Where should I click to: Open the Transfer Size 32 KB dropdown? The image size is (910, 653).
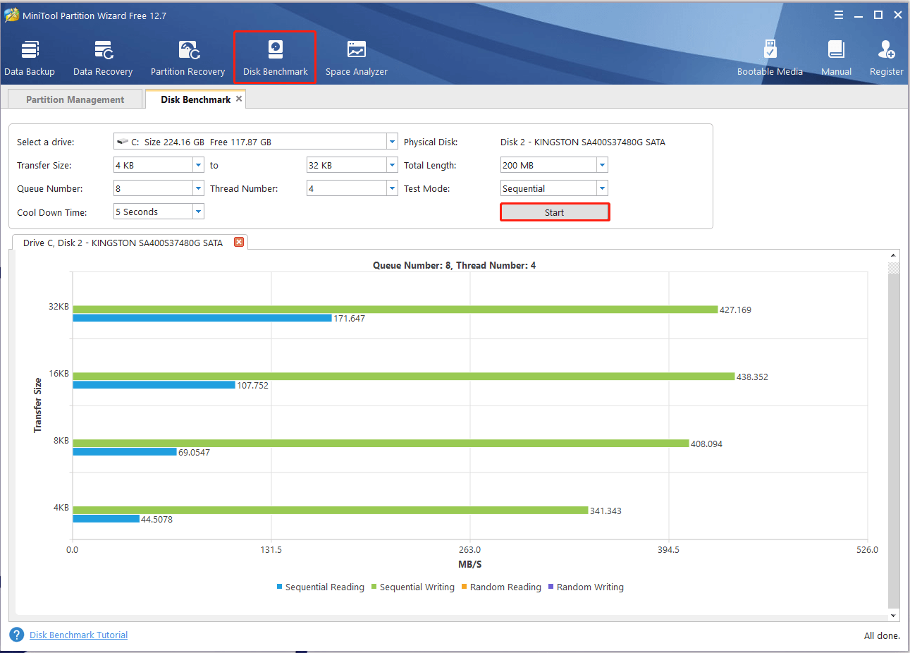click(x=392, y=165)
